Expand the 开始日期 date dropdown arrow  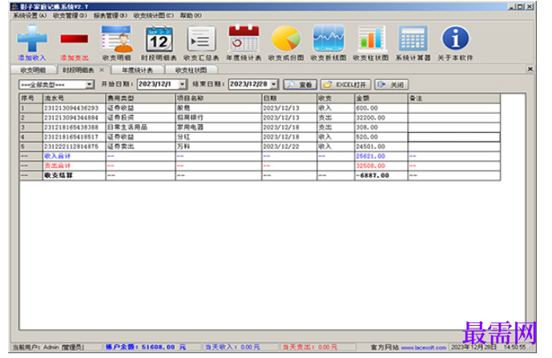[182, 84]
